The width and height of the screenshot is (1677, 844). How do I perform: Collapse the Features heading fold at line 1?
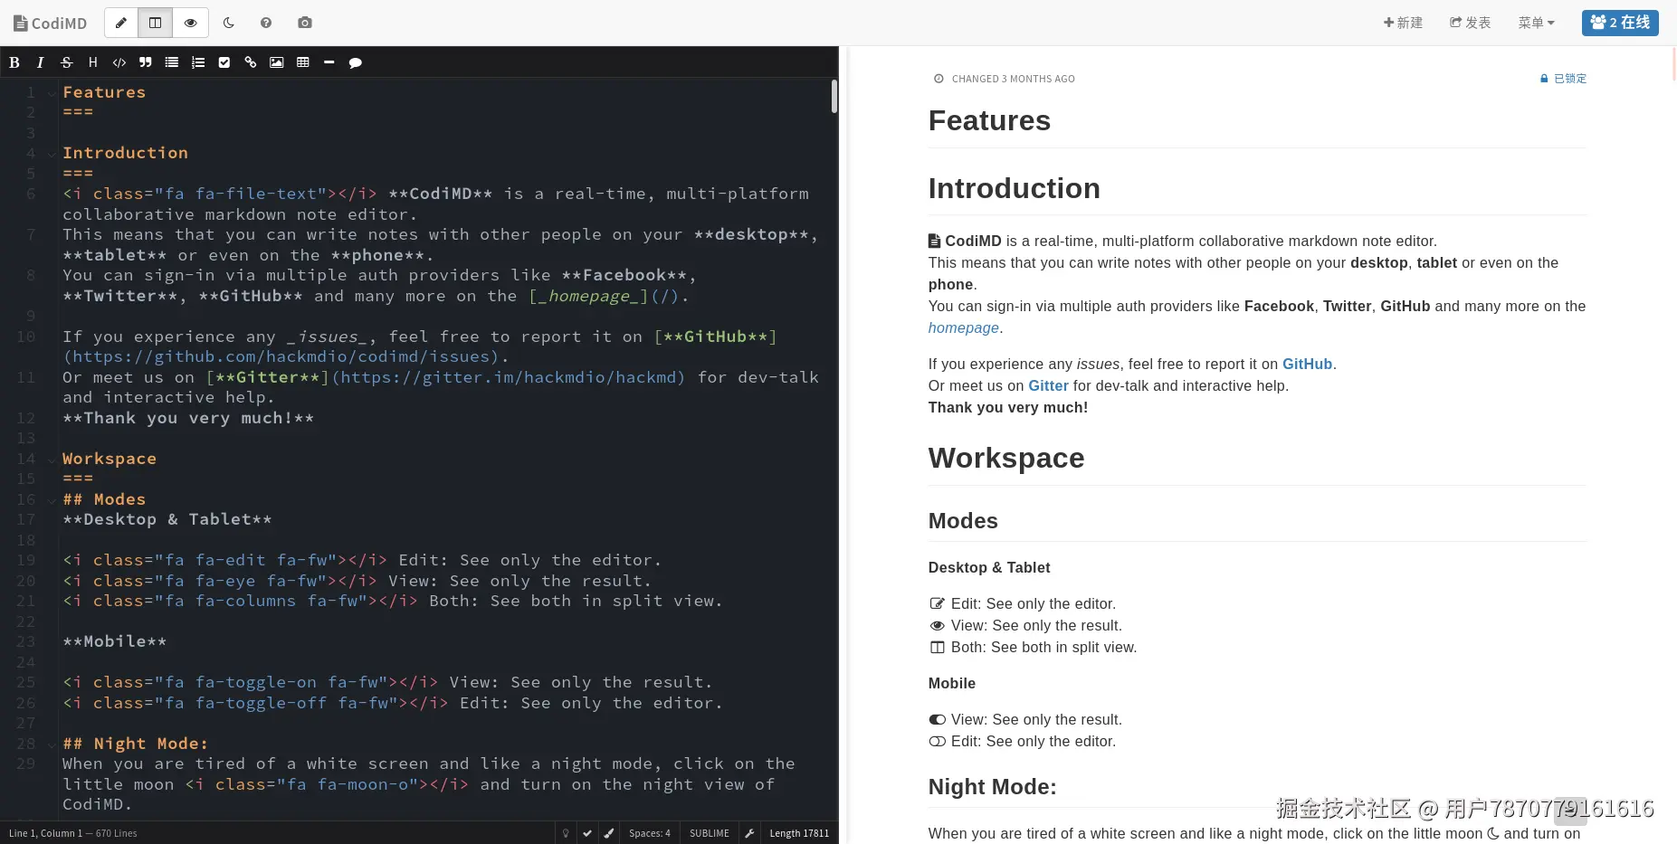(x=52, y=92)
